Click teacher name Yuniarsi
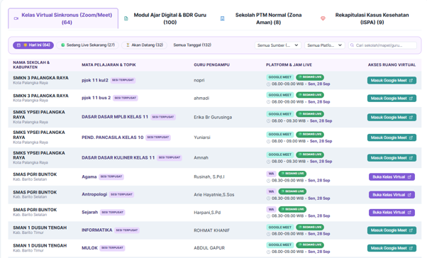The height and width of the screenshot is (258, 427). click(201, 138)
